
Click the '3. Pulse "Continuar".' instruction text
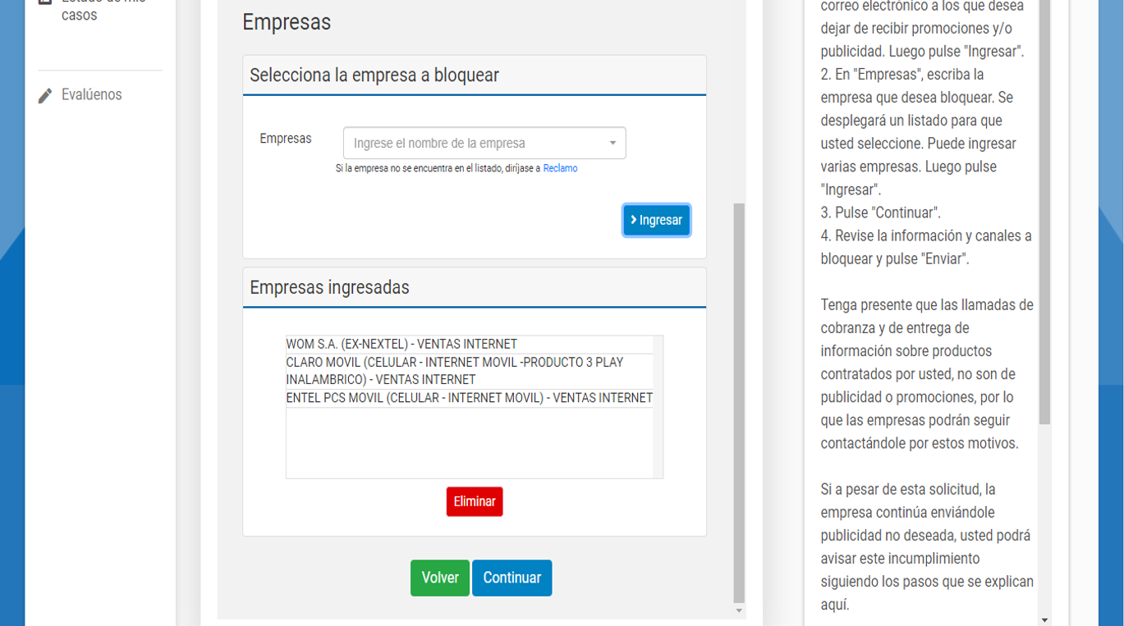881,212
